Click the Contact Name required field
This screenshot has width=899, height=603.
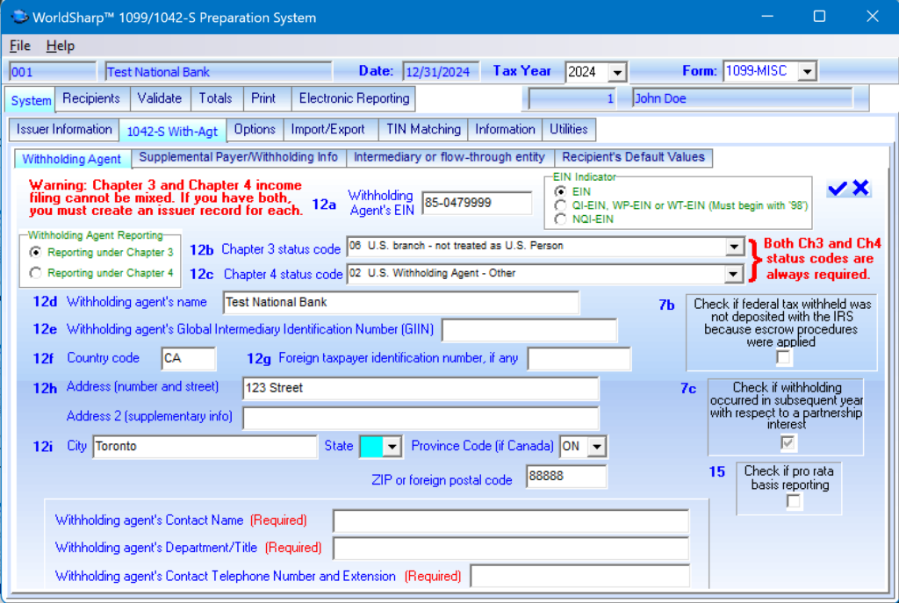coord(511,521)
